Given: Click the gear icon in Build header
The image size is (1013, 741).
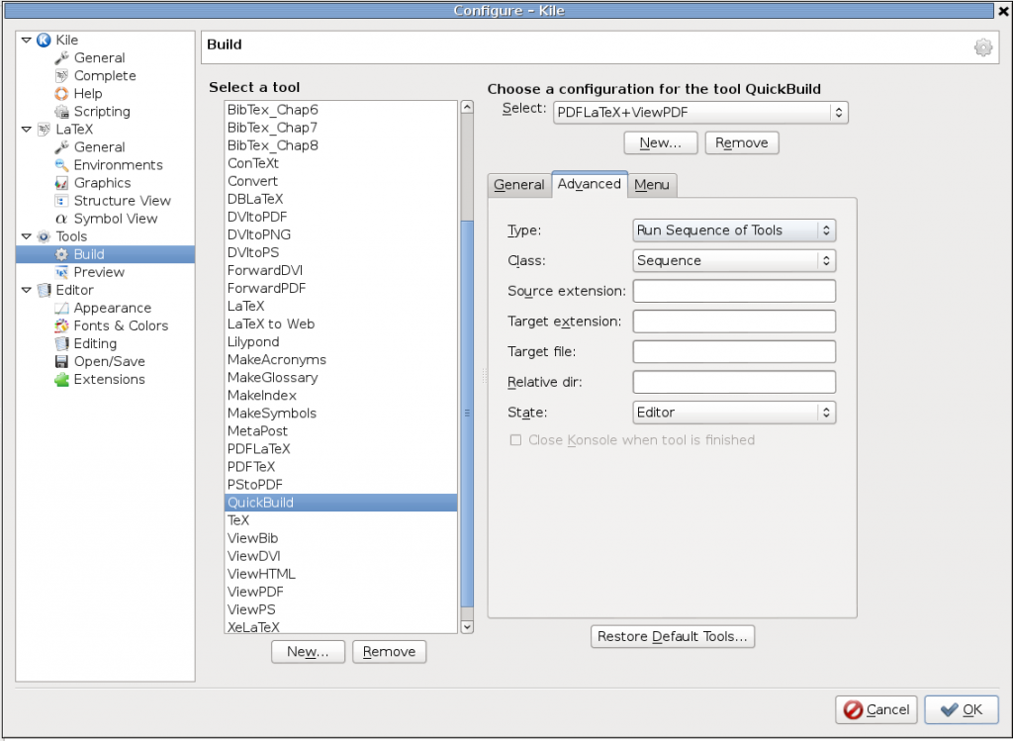Looking at the screenshot, I should click(x=982, y=47).
